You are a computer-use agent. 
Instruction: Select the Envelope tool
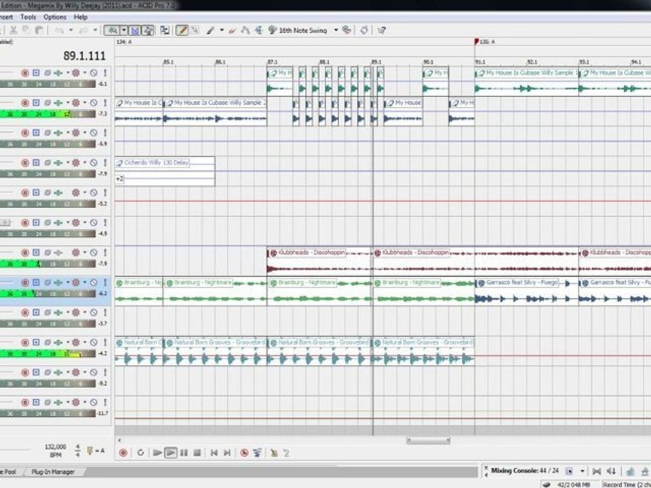245,30
